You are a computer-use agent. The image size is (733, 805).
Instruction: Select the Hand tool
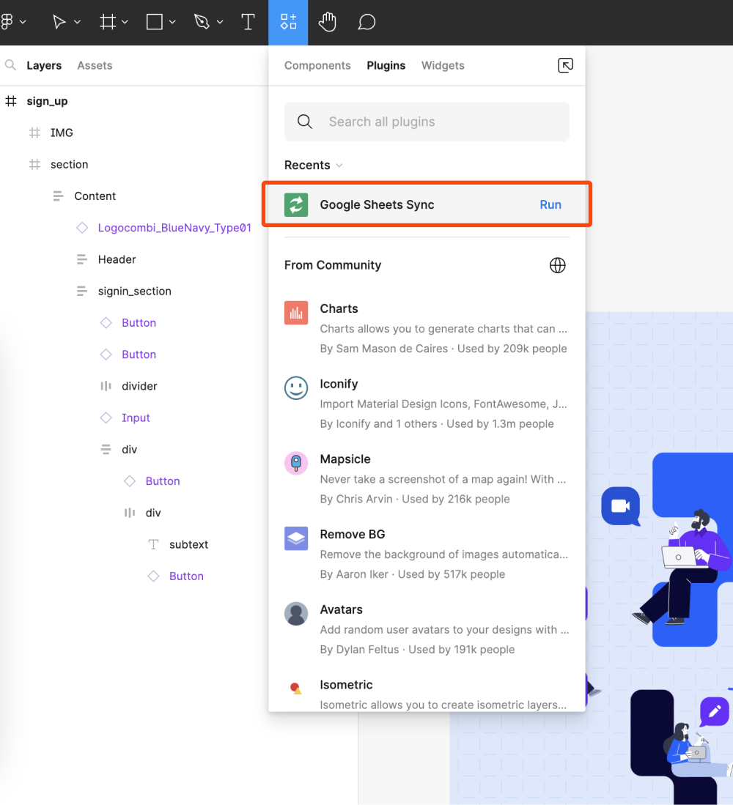coord(327,22)
